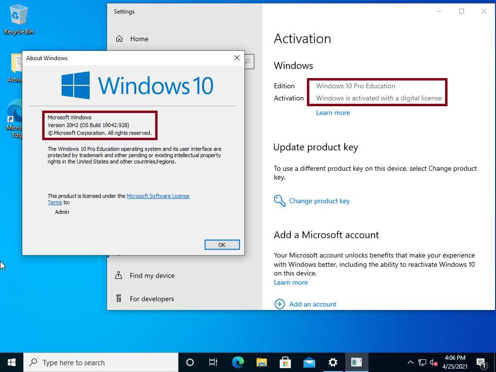Click the For developers tools icon
The width and height of the screenshot is (496, 372).
pyautogui.click(x=119, y=298)
